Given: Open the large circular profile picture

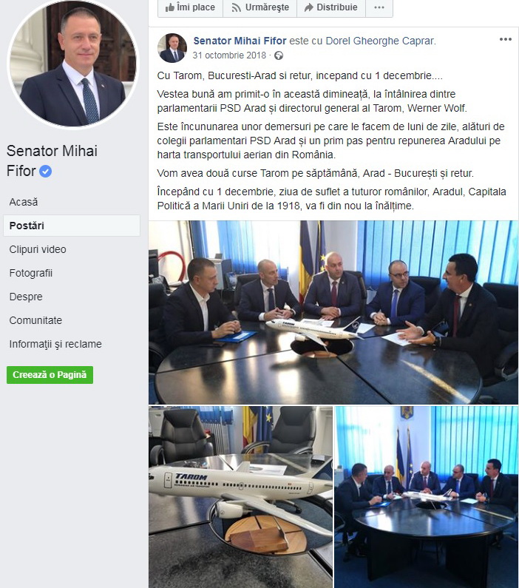Looking at the screenshot, I should (72, 62).
